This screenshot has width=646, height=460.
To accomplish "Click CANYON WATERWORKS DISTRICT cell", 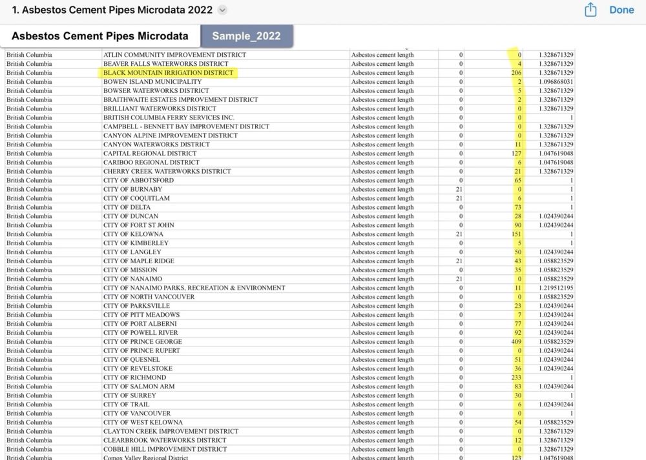I will point(225,145).
